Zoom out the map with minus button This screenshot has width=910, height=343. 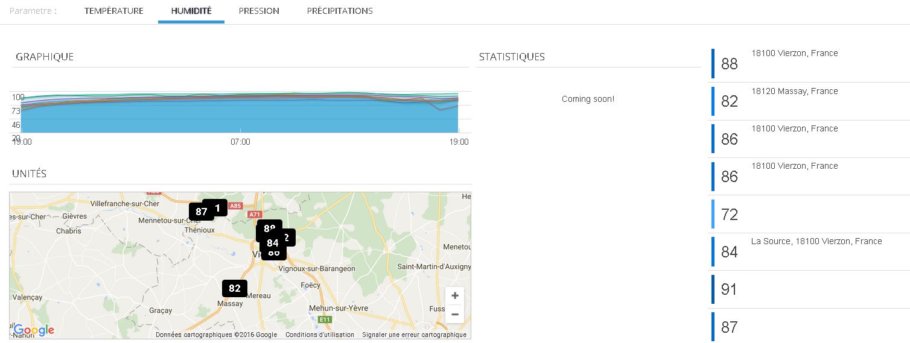point(455,314)
